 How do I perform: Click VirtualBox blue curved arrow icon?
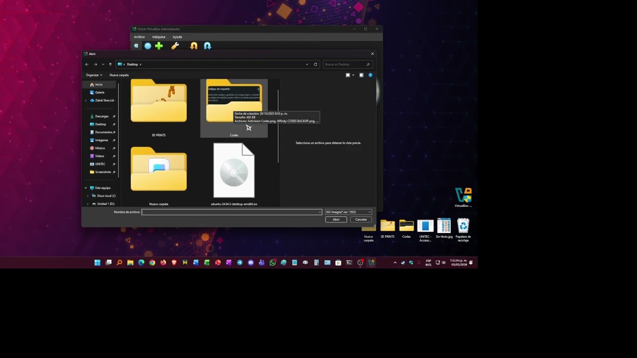208,46
